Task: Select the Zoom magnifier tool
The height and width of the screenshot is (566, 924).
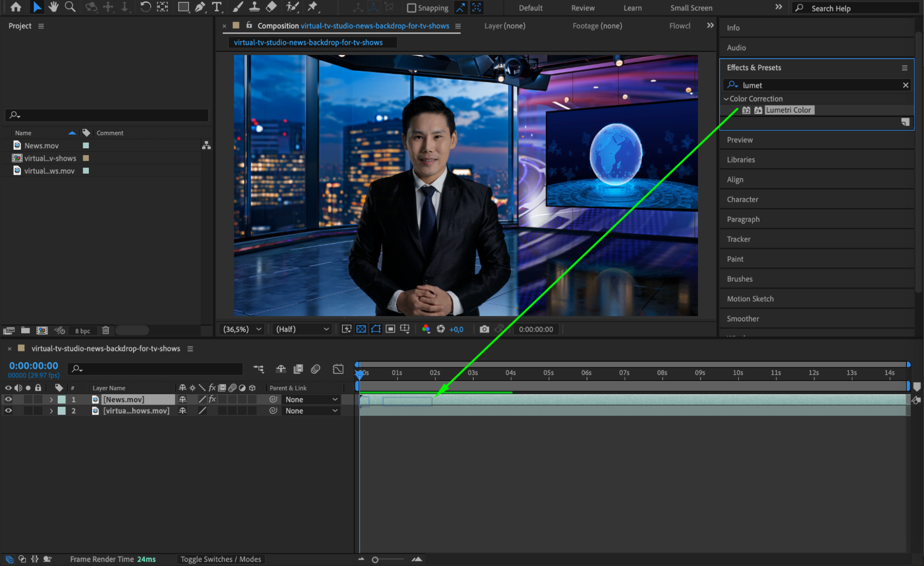Action: pyautogui.click(x=70, y=7)
